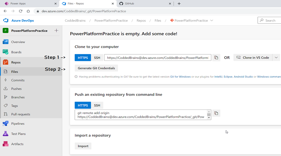The height and width of the screenshot is (156, 281).
Task: Click the clone URL text field
Action: click(x=158, y=58)
